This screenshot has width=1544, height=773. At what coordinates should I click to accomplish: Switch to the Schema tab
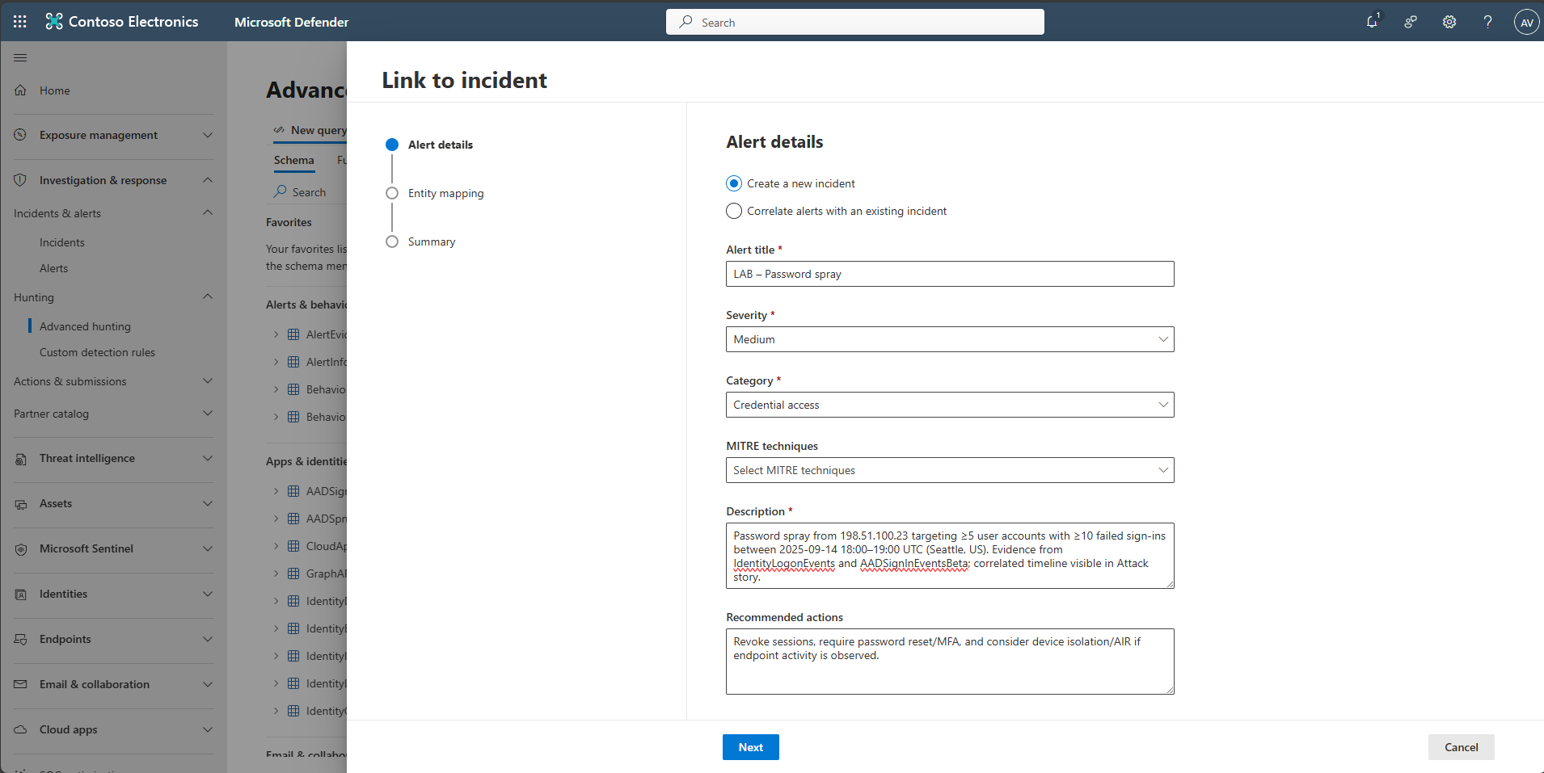[x=293, y=160]
